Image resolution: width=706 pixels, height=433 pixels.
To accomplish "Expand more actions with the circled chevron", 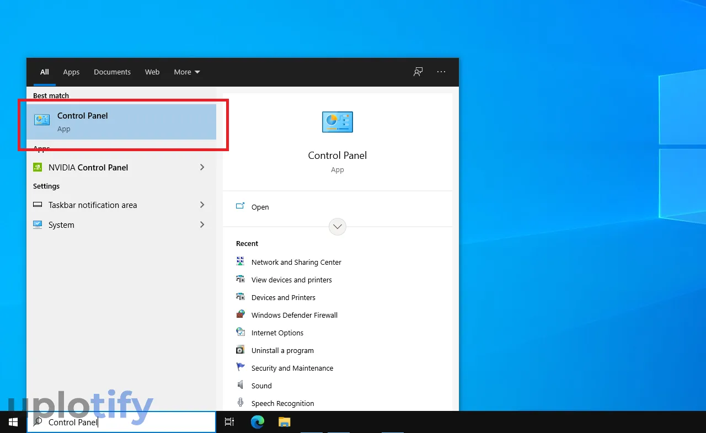I will [x=338, y=227].
